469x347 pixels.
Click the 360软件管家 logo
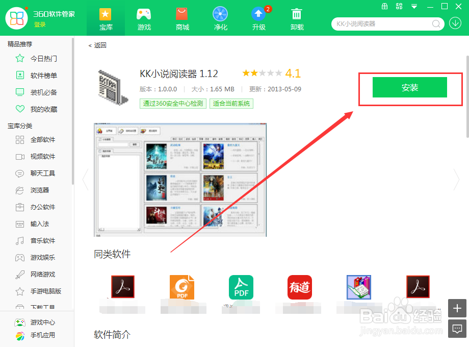point(17,18)
